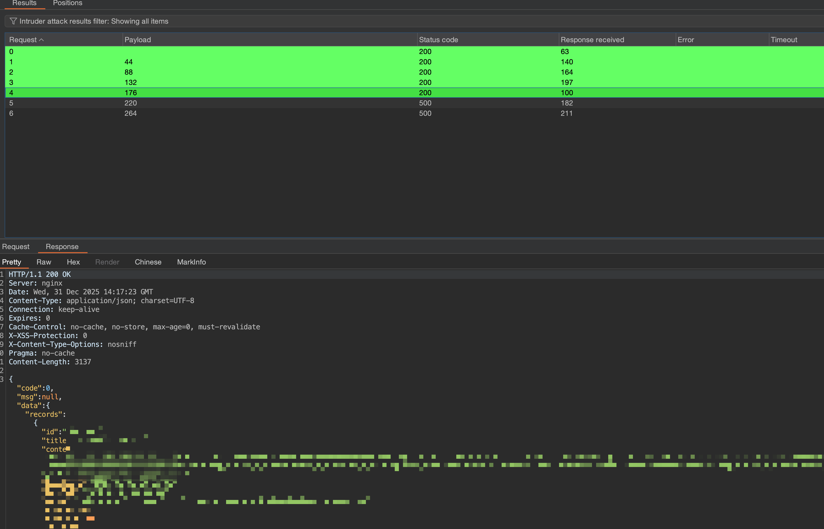Click the Request column sort arrow

click(42, 40)
